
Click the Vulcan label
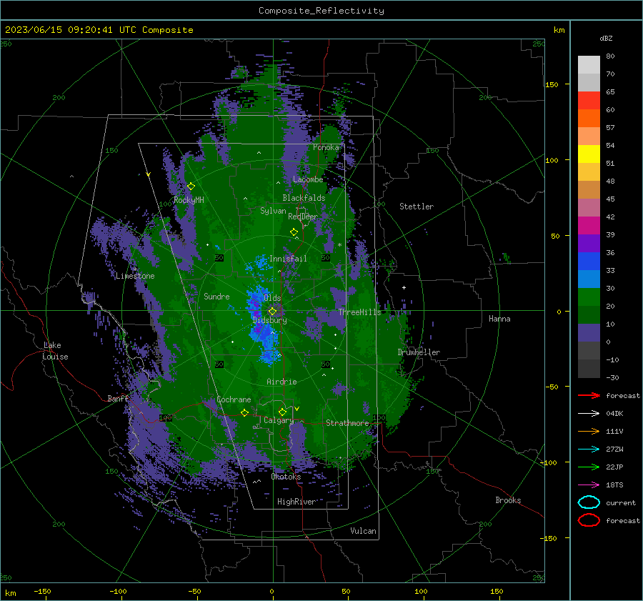point(363,531)
